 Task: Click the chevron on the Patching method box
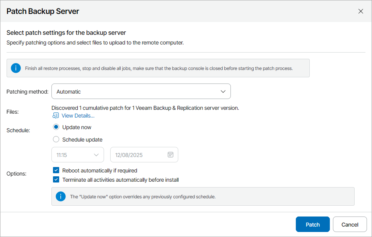223,91
